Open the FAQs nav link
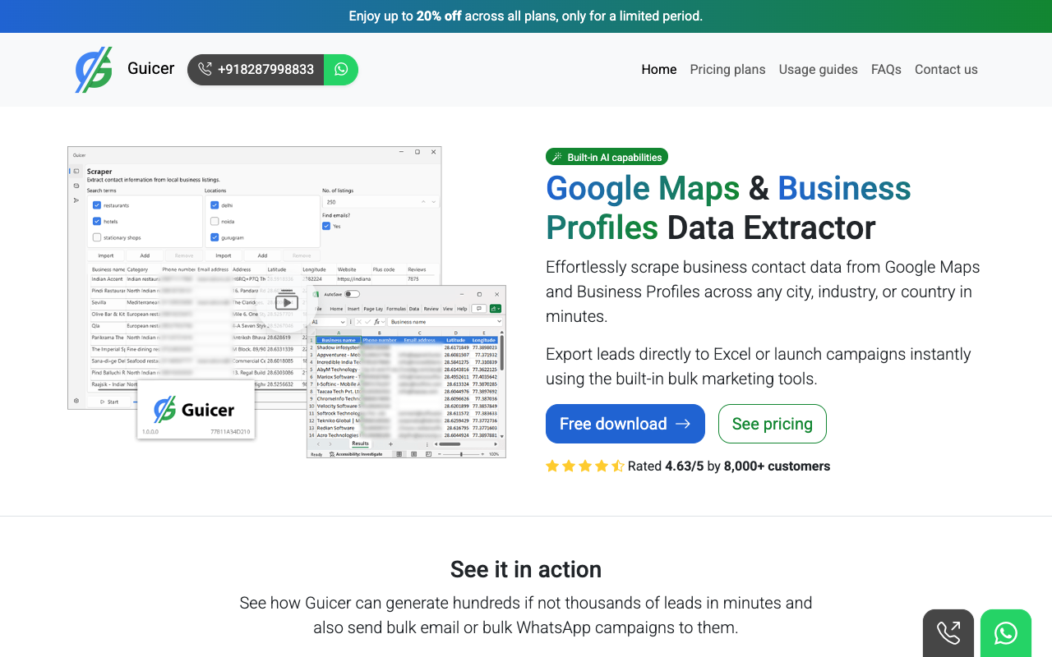Screen dimensions: 1052x657 pos(886,70)
